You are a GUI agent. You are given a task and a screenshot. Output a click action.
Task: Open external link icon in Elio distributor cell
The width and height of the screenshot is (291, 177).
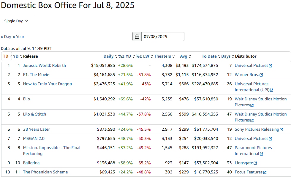click(252, 105)
